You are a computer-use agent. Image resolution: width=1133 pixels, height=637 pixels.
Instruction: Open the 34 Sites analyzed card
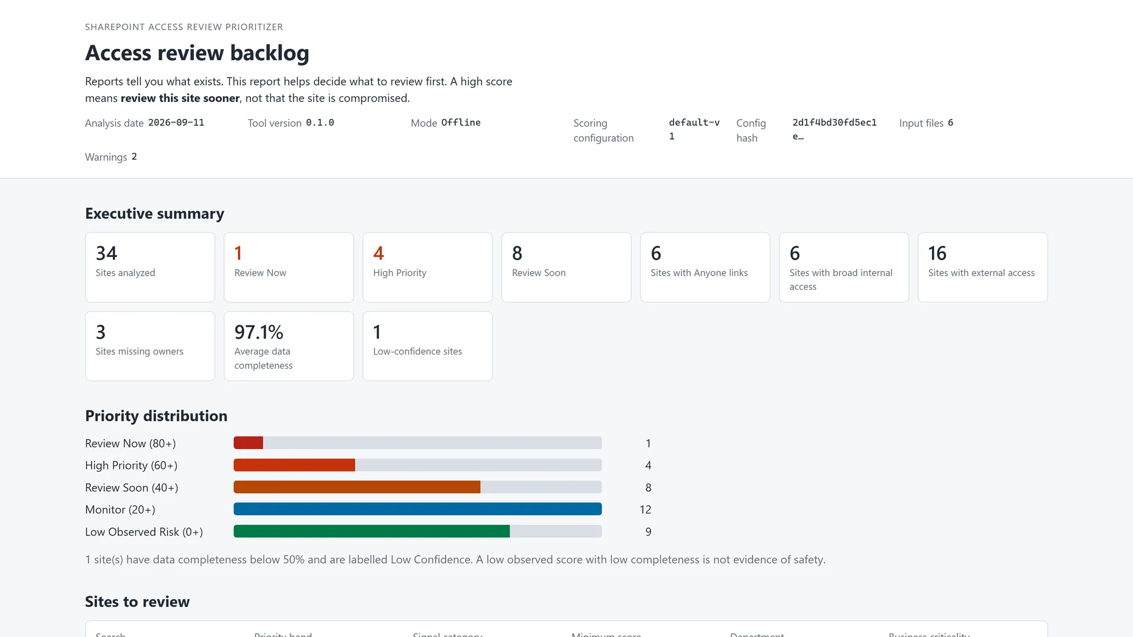point(150,267)
